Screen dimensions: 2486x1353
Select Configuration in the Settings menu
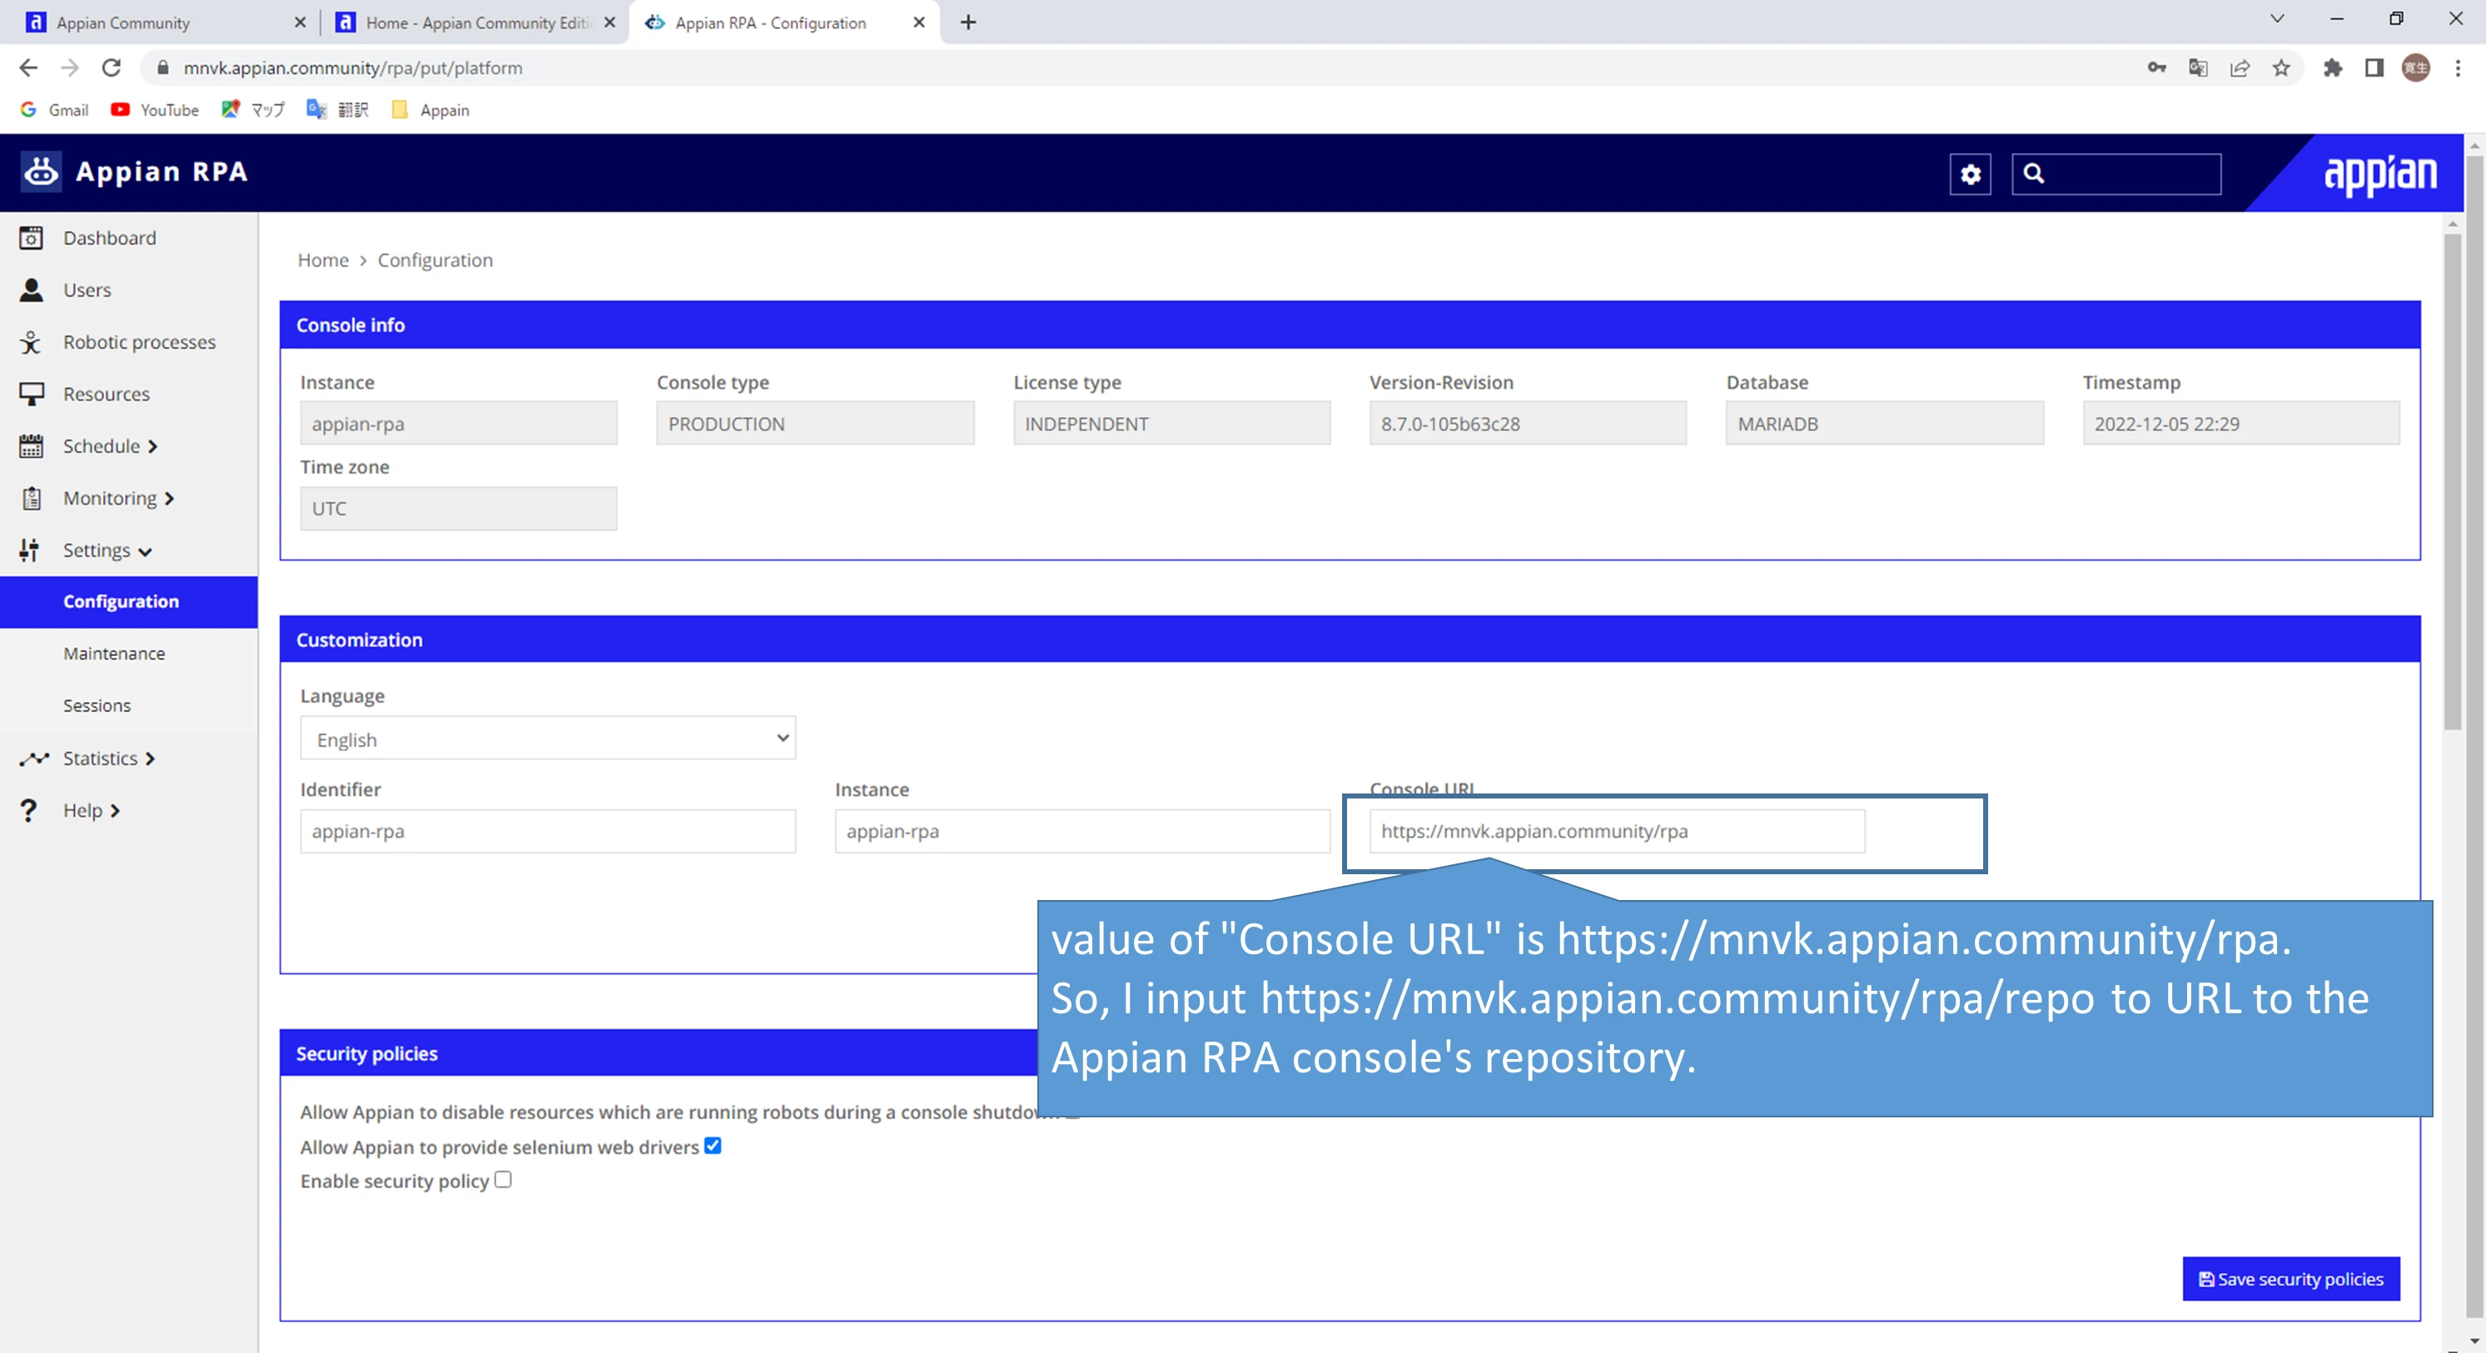point(129,602)
